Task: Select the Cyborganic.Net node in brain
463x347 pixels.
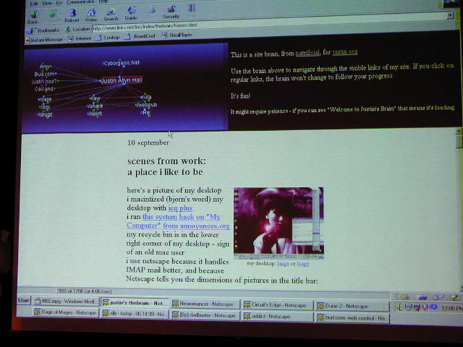Action: pyautogui.click(x=122, y=63)
